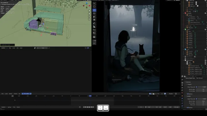Select the Select Box tool in toolbar
This screenshot has height=116, width=207.
94,3
